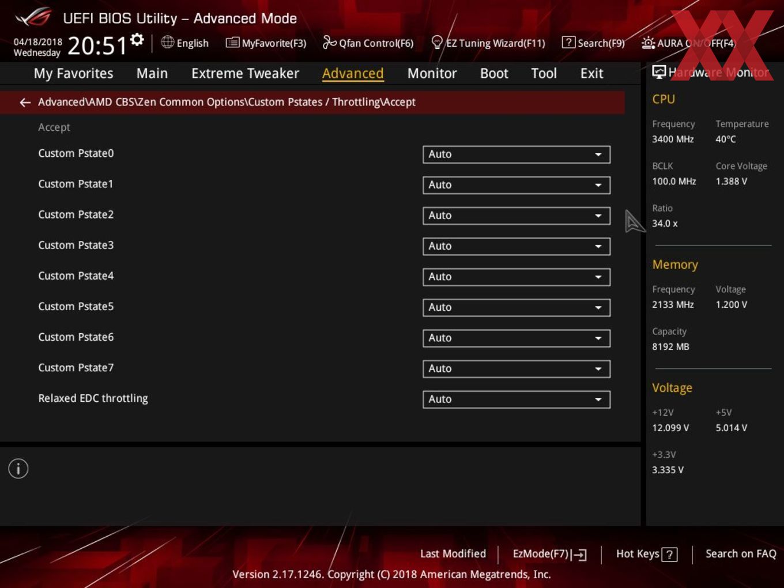
Task: Click Core Voltage value 1.388 V
Action: click(x=732, y=181)
